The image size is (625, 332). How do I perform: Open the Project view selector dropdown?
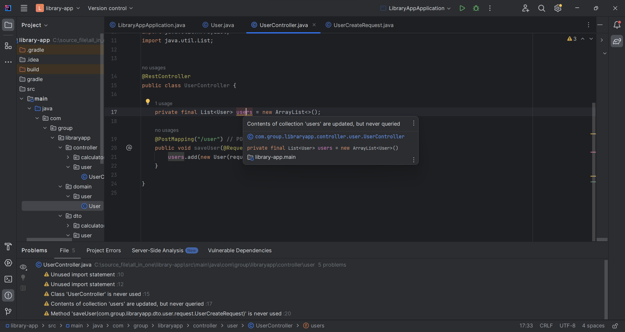[x=35, y=25]
